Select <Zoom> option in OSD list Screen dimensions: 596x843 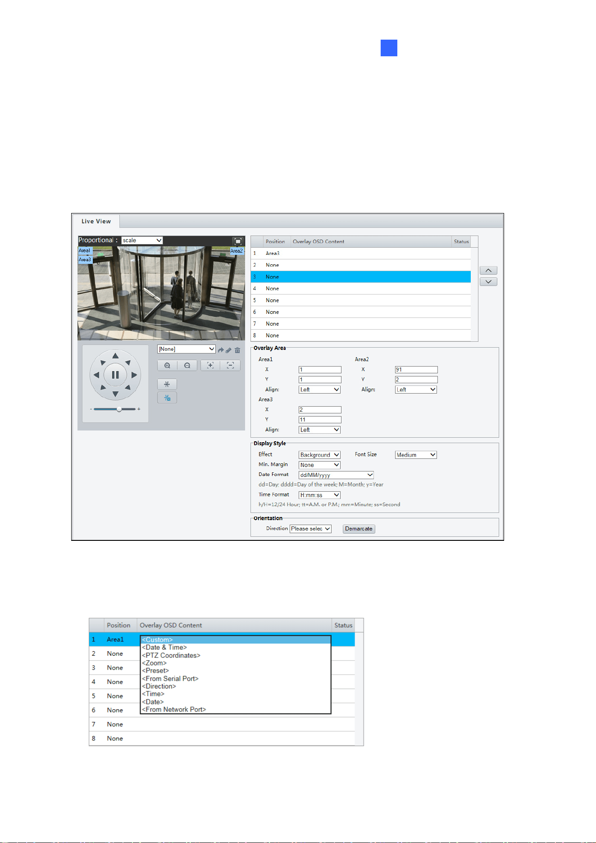point(236,663)
